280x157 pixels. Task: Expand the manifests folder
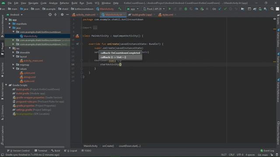pyautogui.click(x=10, y=24)
